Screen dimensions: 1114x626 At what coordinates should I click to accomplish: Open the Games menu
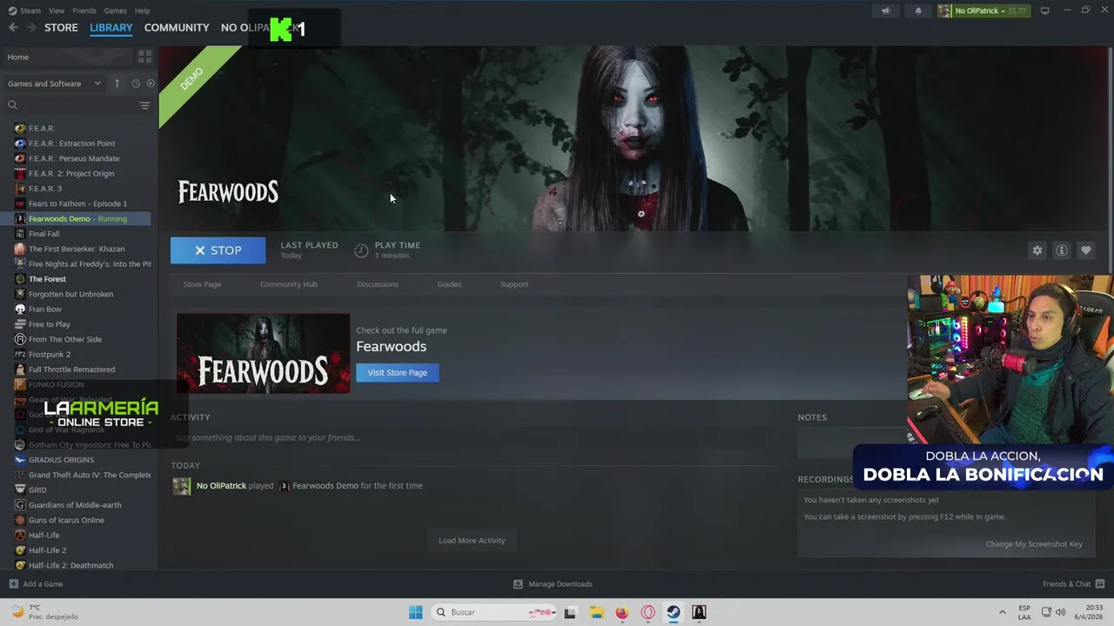point(115,10)
